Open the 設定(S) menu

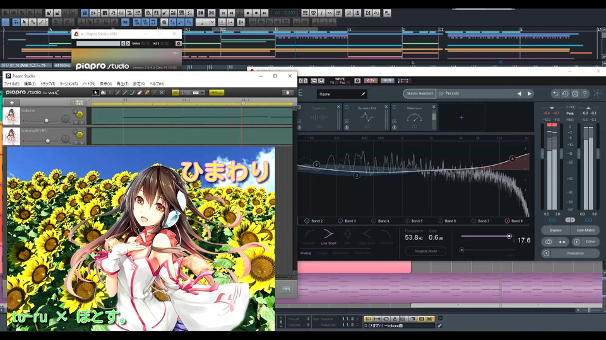(x=139, y=84)
